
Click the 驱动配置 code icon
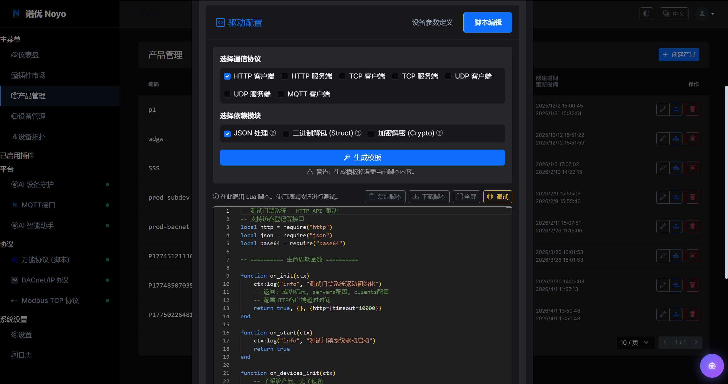point(220,22)
